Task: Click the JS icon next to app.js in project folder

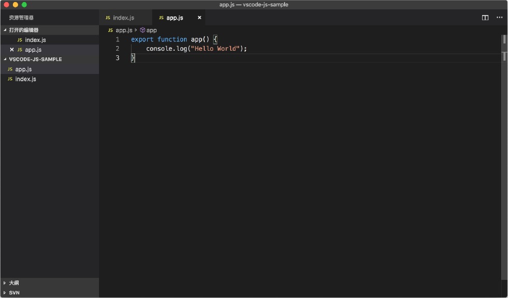Action: click(10, 69)
